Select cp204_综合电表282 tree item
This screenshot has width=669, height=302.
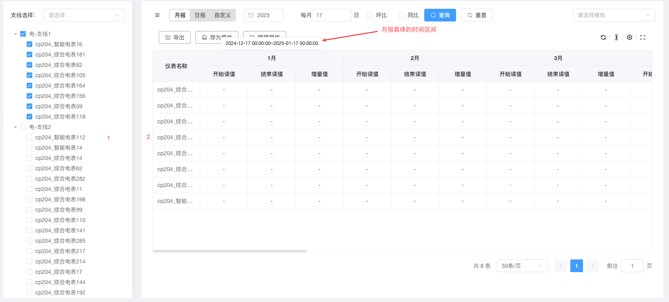tap(60, 179)
